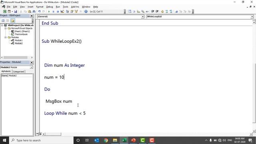Click the View Microsoft Excel toolbar icon

(x=5, y=12)
